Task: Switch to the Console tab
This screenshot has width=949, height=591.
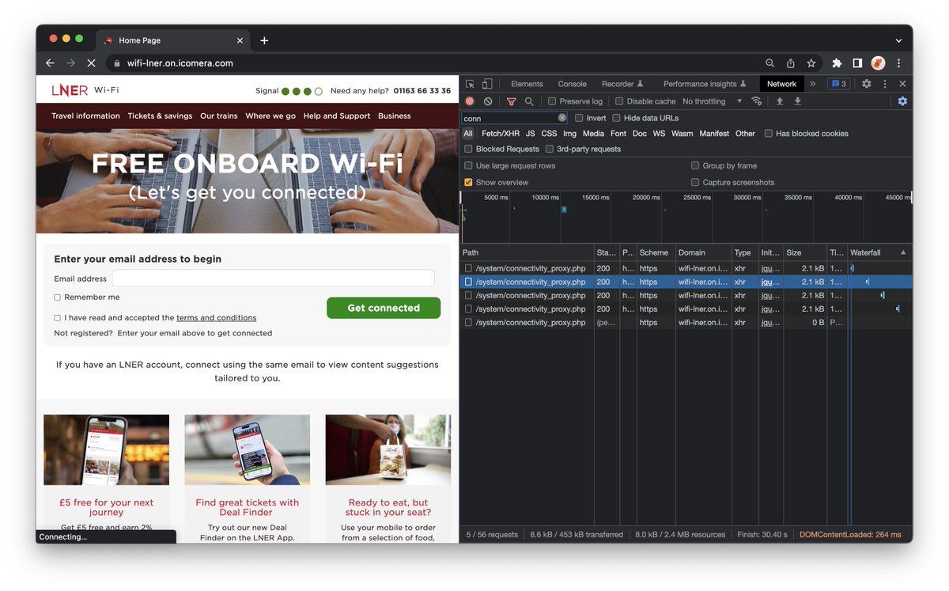Action: 573,84
